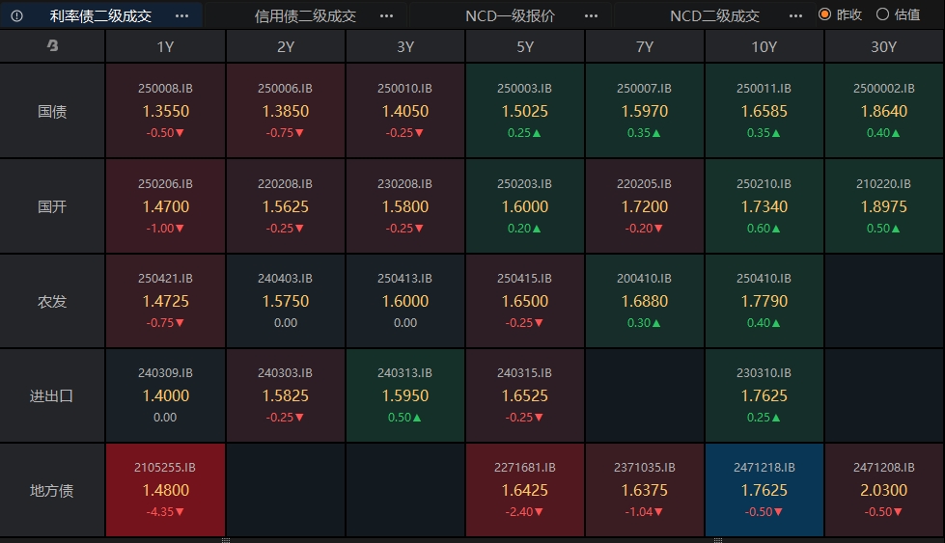Click the 2Y column header
This screenshot has width=945, height=543.
click(x=286, y=46)
